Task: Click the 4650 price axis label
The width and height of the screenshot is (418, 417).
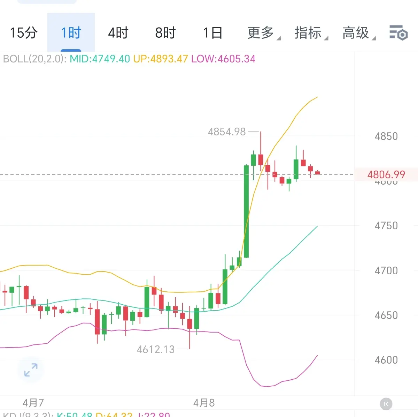Action: point(386,315)
